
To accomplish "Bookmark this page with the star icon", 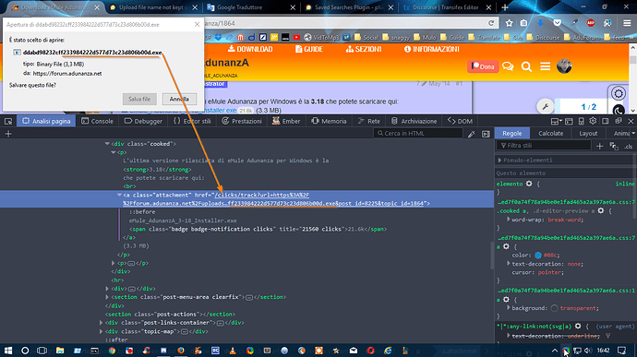I will pyautogui.click(x=509, y=23).
